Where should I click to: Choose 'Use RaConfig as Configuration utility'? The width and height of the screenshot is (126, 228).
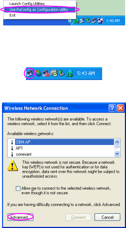(40, 10)
